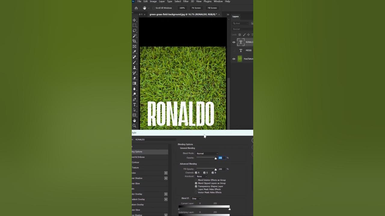Select the Rectangle shape tool
This screenshot has width=385, height=216.
[x=134, y=115]
